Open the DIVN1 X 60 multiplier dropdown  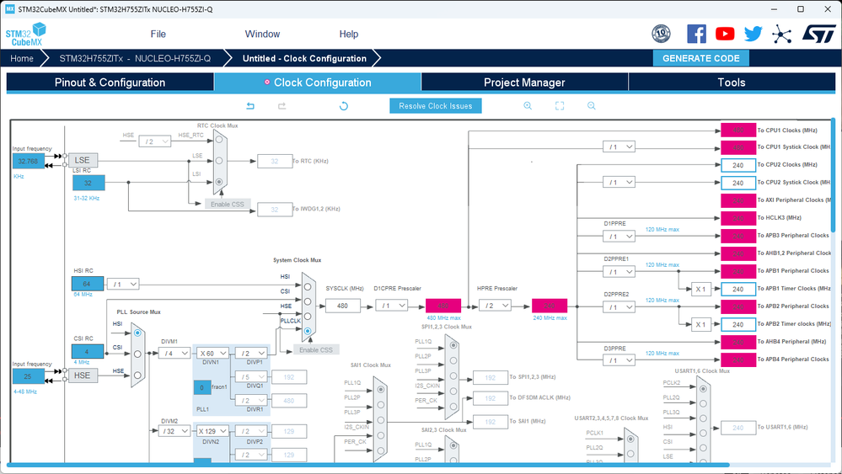tap(213, 353)
